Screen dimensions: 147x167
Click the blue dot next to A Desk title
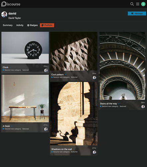(x=12, y=126)
